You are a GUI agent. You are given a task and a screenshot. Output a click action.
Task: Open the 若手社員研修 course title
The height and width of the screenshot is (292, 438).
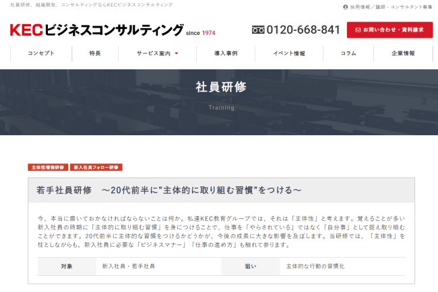(169, 190)
